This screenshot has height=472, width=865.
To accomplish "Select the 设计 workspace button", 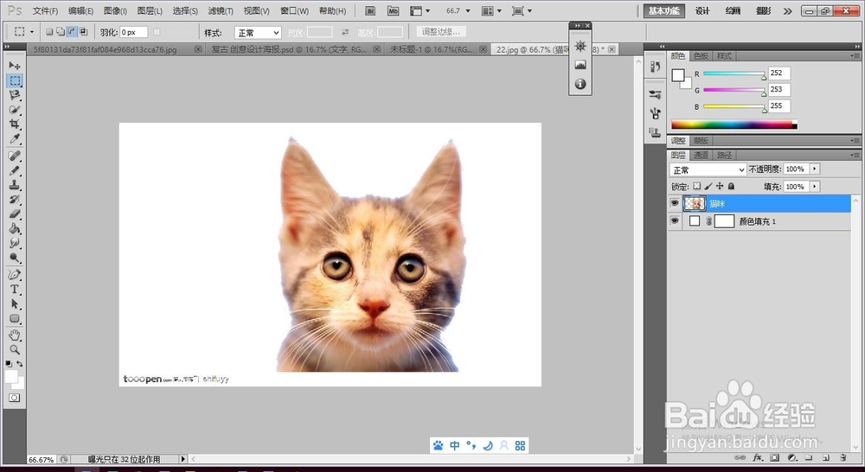I will click(x=702, y=11).
